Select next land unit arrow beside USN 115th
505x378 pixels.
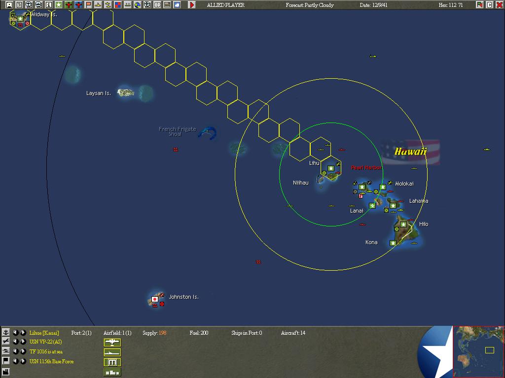[x=23, y=361]
